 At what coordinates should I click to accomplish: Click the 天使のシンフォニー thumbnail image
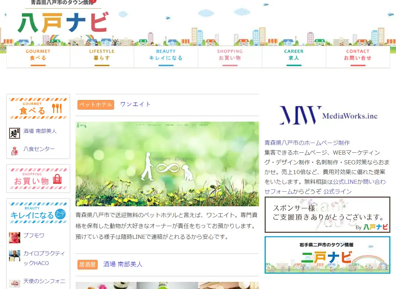coord(14,283)
